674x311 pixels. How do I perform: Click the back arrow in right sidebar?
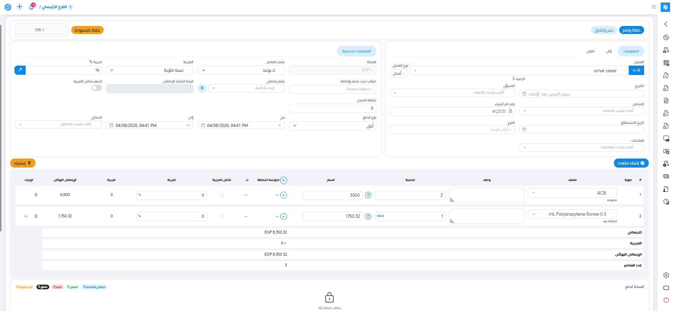[x=666, y=24]
